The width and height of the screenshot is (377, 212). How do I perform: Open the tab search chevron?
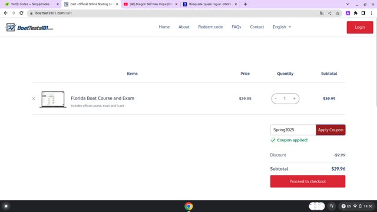click(348, 4)
